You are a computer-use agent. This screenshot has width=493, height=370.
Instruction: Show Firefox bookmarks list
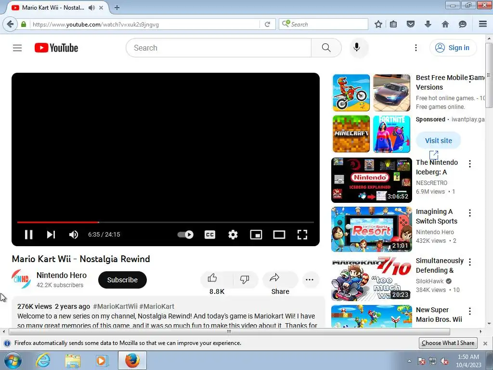coord(393,24)
